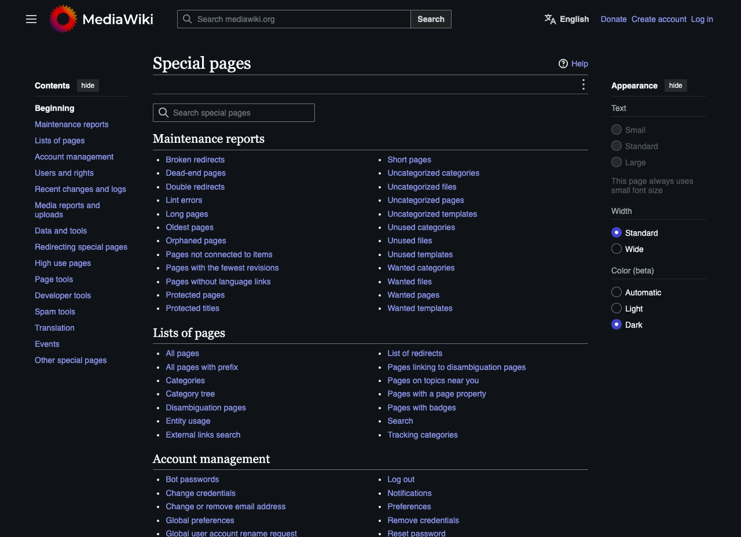
Task: Open Create account page
Action: [659, 19]
